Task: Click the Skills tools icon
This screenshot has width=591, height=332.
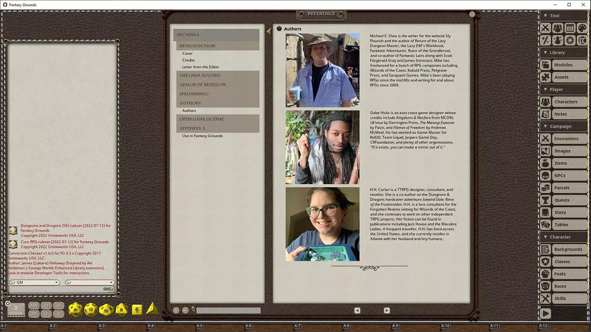Action: click(x=546, y=298)
